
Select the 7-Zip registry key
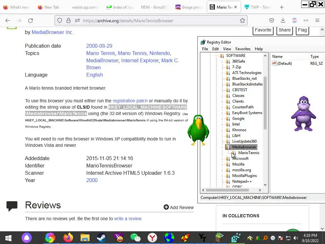[236, 67]
